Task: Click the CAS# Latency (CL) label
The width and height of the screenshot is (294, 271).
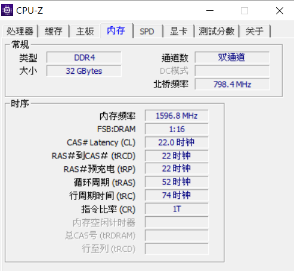Action: click(x=101, y=142)
